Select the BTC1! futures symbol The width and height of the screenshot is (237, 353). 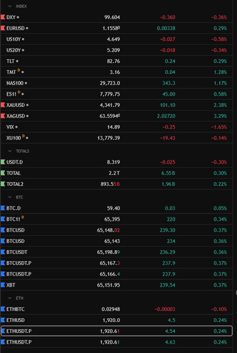tap(13, 219)
